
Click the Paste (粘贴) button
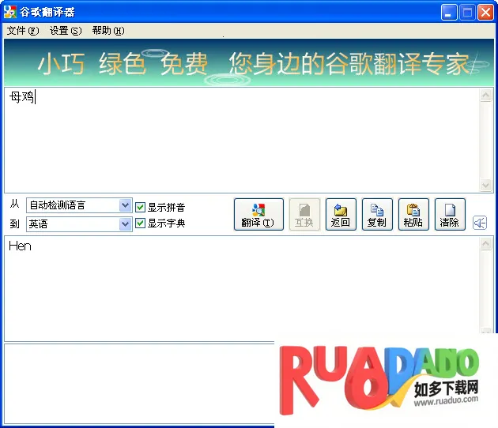click(x=413, y=215)
